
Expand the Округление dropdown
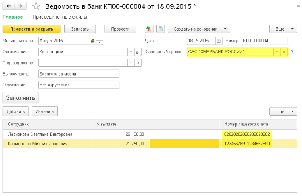pyautogui.click(x=116, y=85)
